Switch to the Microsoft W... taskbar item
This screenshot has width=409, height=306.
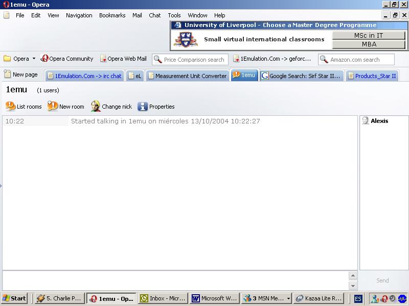click(x=215, y=298)
